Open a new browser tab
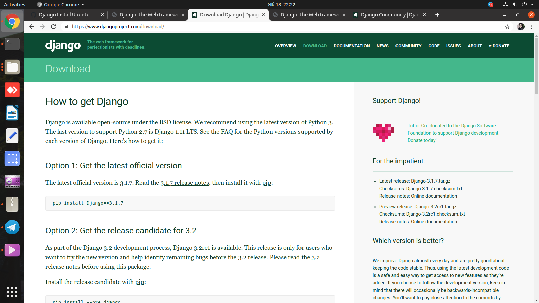This screenshot has width=539, height=303. 437,15
